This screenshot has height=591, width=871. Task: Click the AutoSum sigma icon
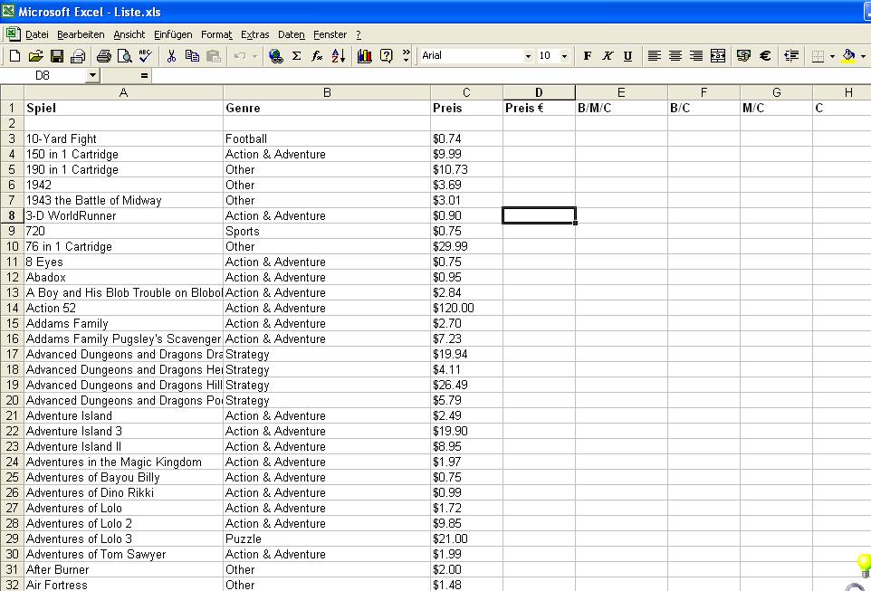tap(297, 56)
